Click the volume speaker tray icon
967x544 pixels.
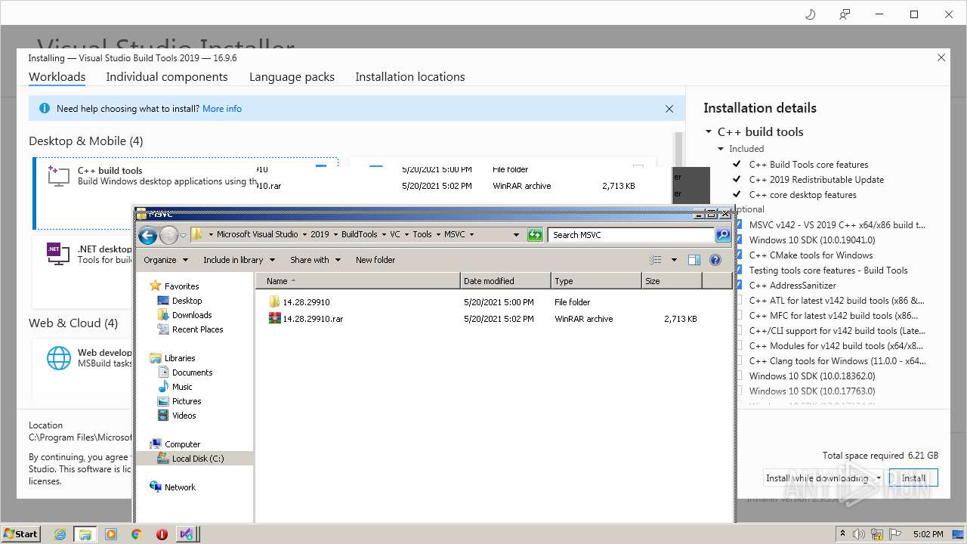(860, 534)
